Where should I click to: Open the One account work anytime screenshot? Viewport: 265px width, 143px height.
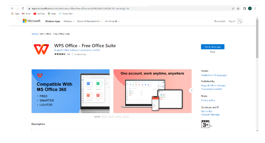153,91
